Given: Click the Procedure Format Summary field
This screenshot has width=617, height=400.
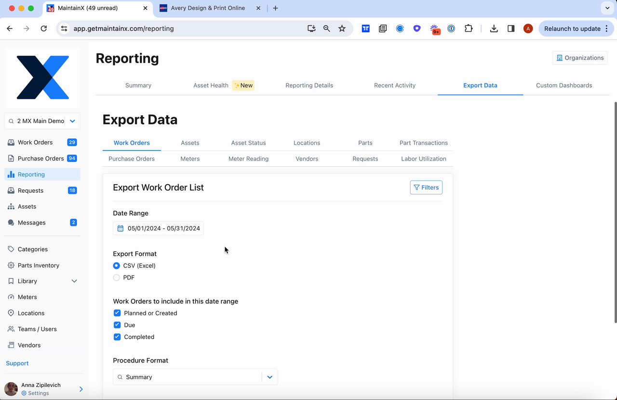Looking at the screenshot, I should click(195, 377).
